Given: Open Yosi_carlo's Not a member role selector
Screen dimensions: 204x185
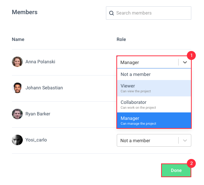Looking at the screenshot, I should (154, 140).
